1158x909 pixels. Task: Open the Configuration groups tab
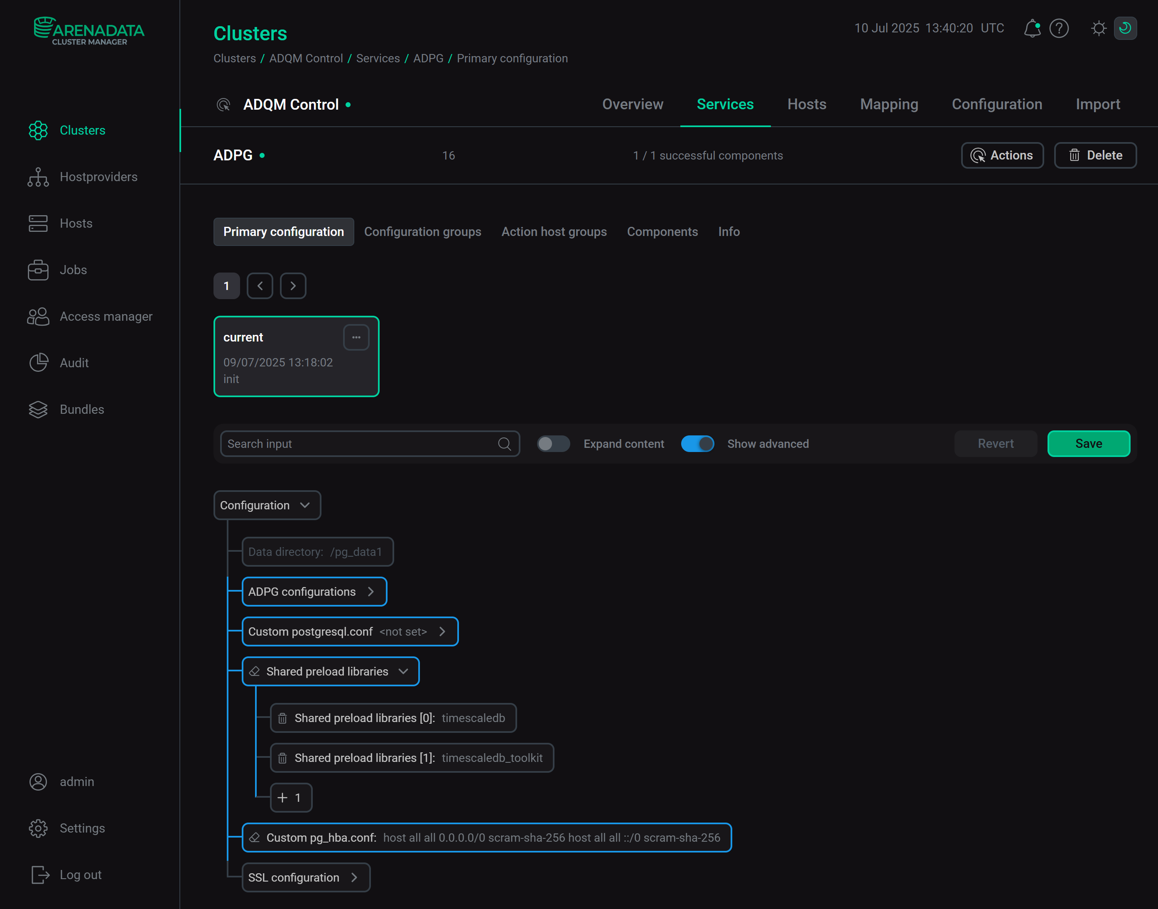[x=422, y=231]
